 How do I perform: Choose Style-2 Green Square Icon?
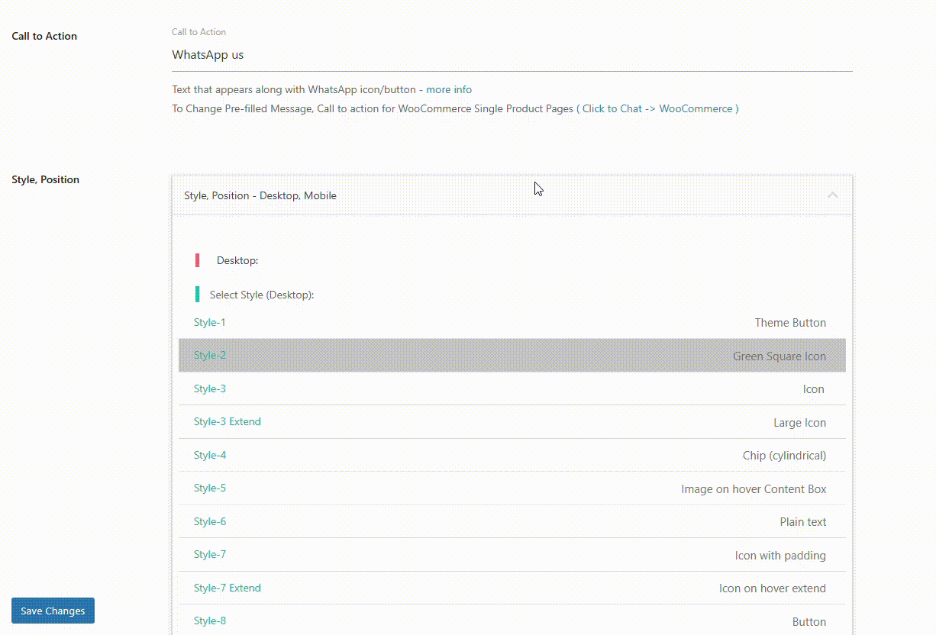[512, 356]
